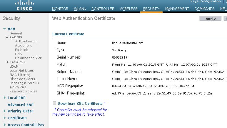Collapse the RADIUS subtree arrow
227x128 pixels.
tap(7, 38)
